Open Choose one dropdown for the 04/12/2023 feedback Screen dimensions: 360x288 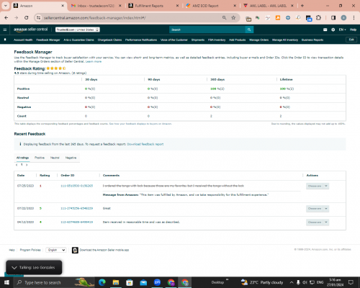tap(318, 222)
